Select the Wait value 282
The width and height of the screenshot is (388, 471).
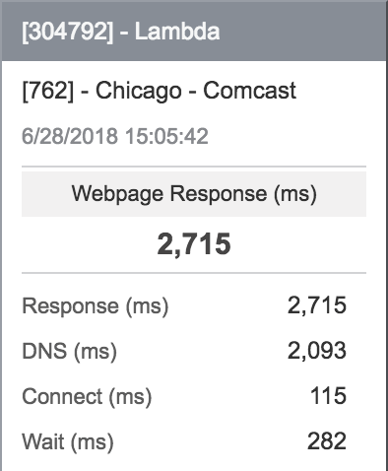click(327, 440)
